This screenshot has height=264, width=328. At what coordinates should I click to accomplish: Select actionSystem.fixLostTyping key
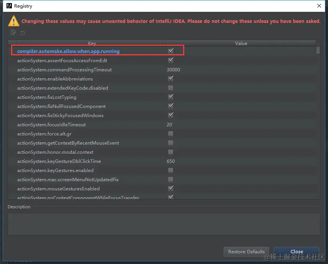(x=47, y=97)
